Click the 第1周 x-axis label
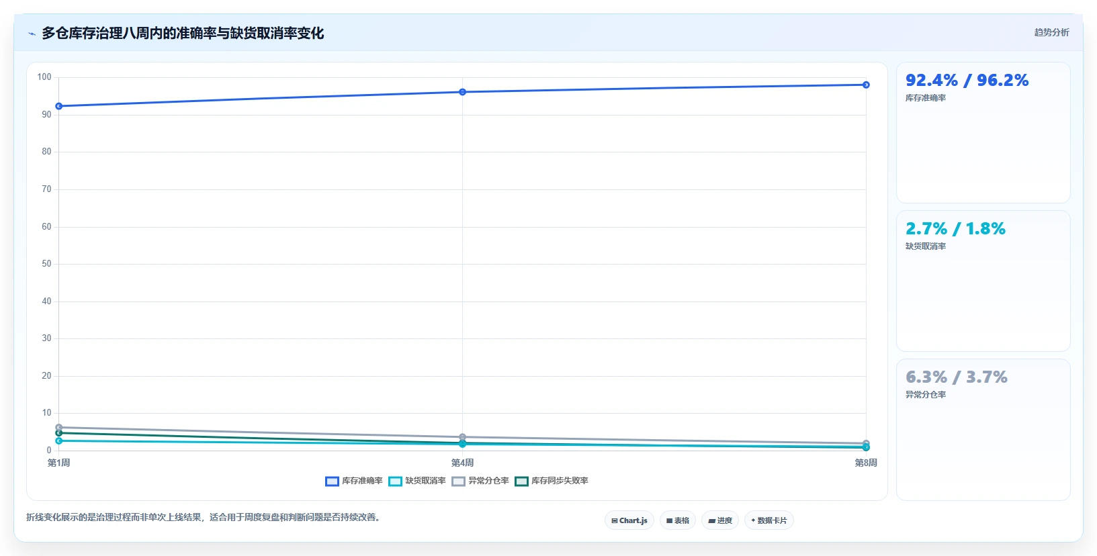 point(59,463)
